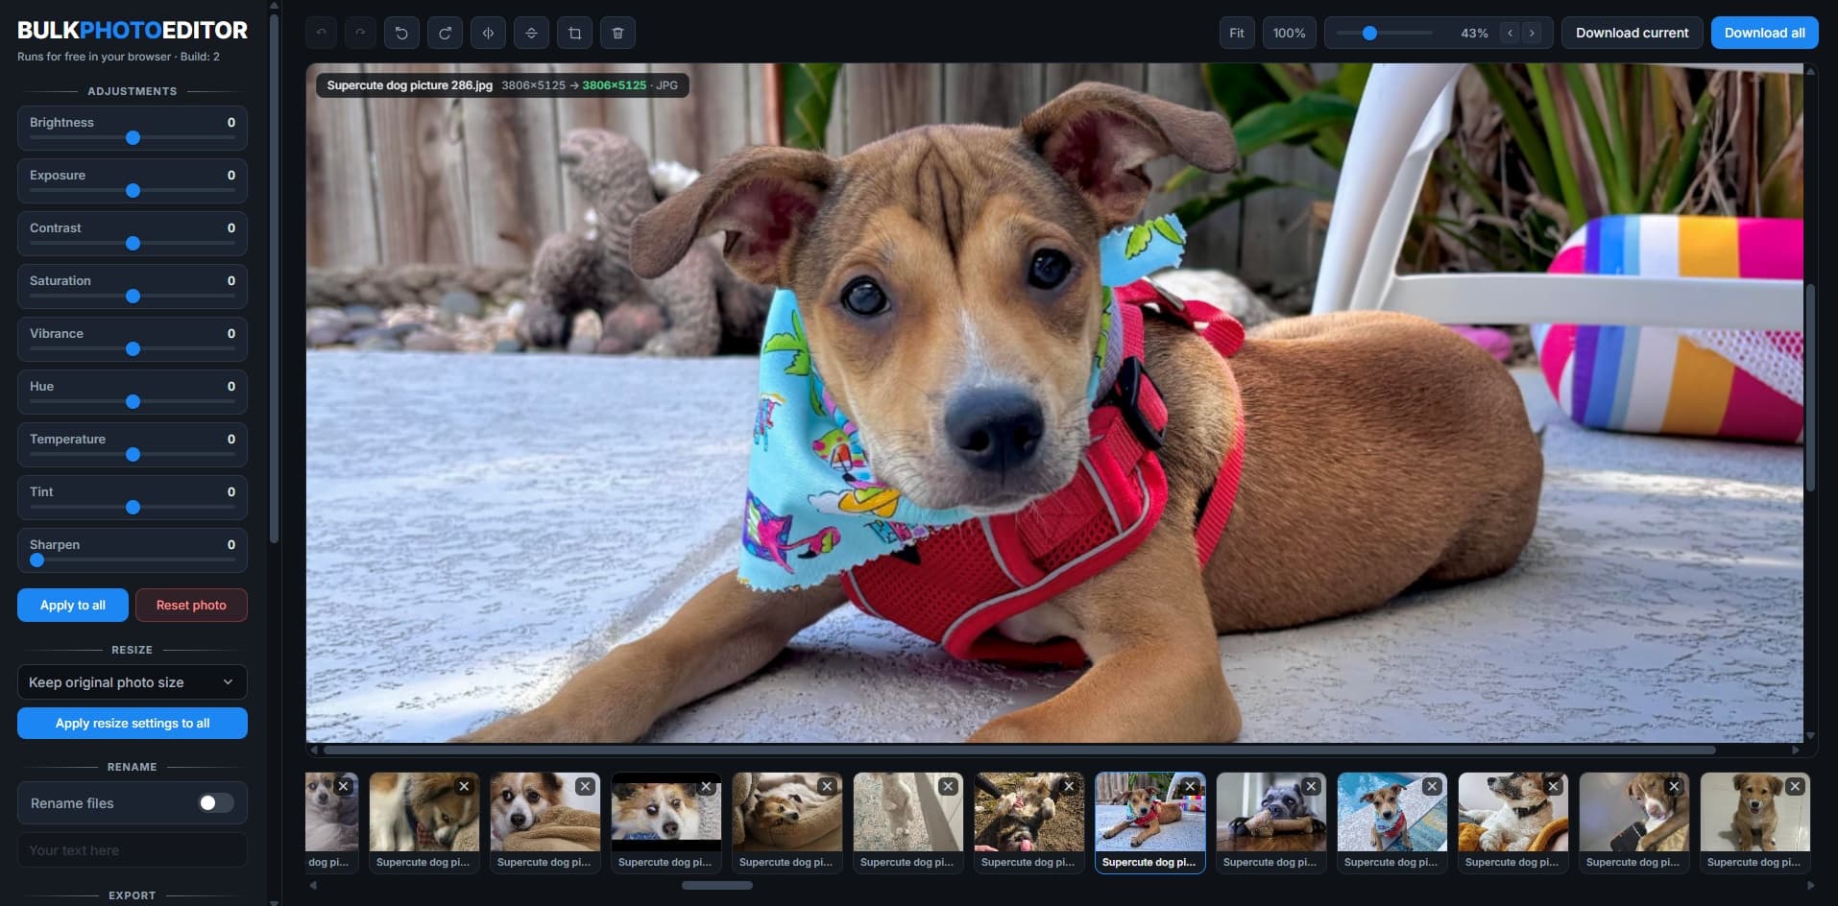1838x906 pixels.
Task: Remove the fluffy curled-up dog thumbnail
Action: click(464, 786)
